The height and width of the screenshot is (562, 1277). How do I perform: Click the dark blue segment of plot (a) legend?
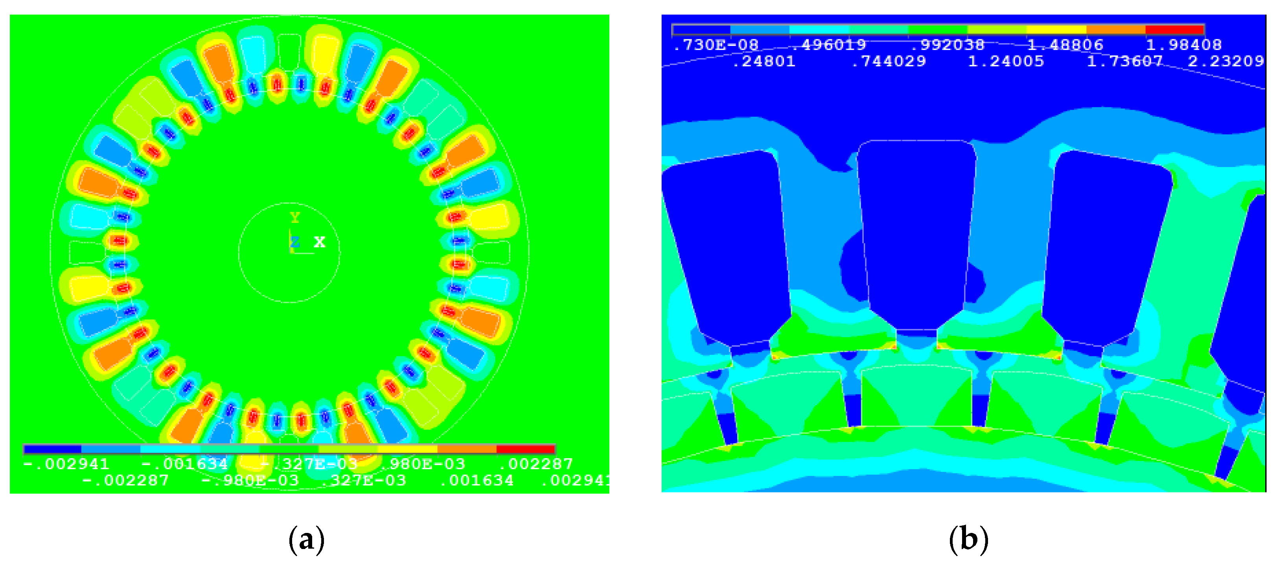tap(53, 449)
